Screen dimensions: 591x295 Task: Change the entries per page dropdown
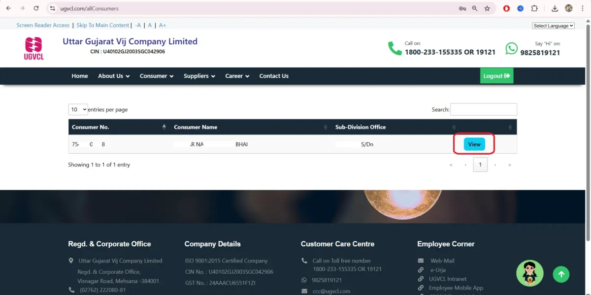click(78, 109)
